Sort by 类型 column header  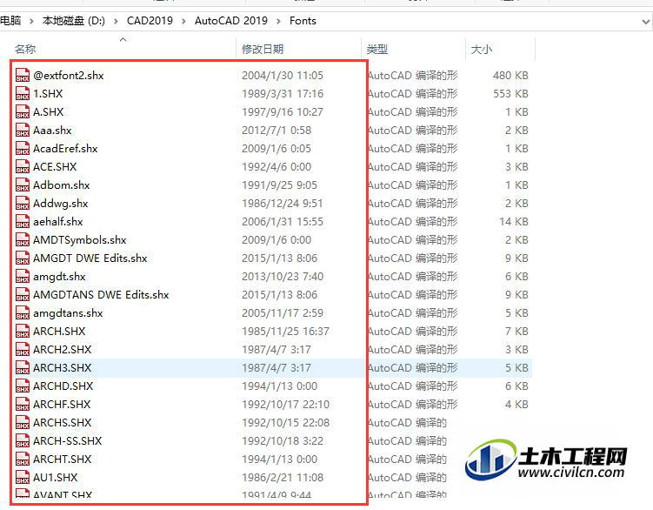[377, 50]
